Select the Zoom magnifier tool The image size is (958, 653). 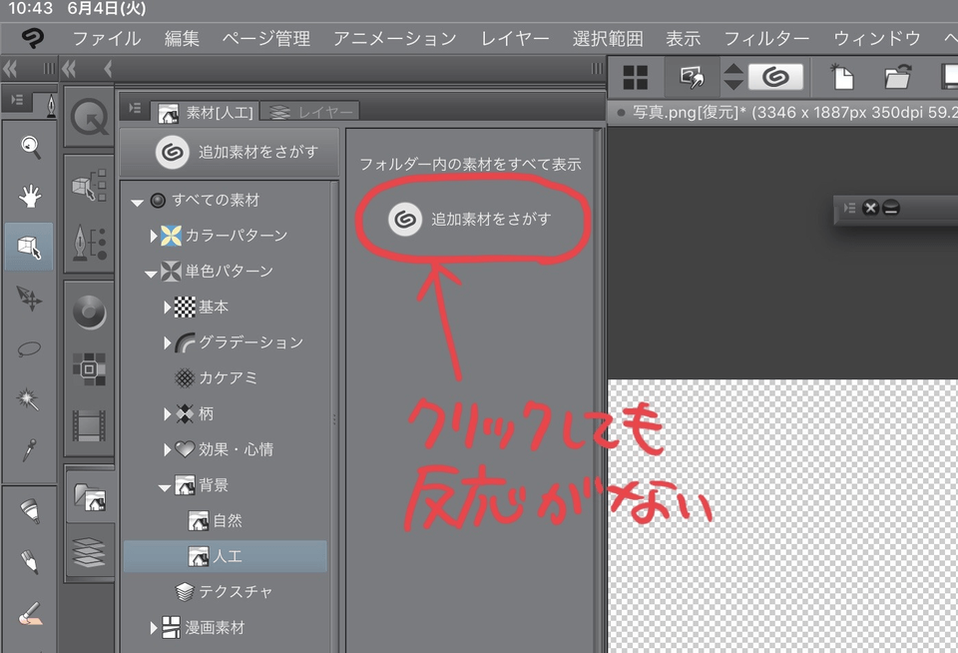[x=30, y=148]
